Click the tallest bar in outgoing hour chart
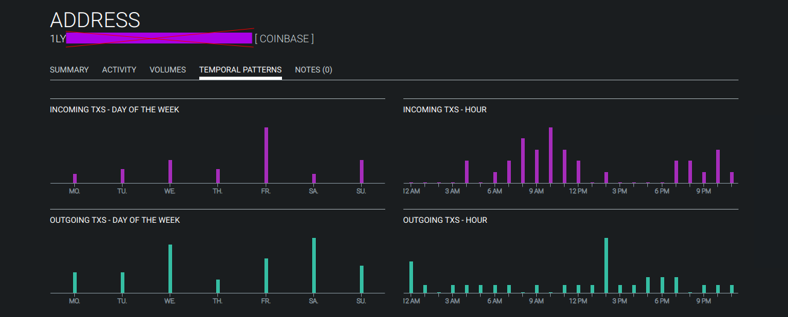This screenshot has height=317, width=788. [x=606, y=266]
